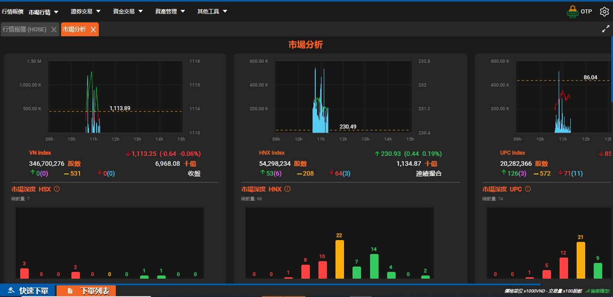Close the 行情報價 (HOSE) tab
This screenshot has width=613, height=297.
coord(54,30)
